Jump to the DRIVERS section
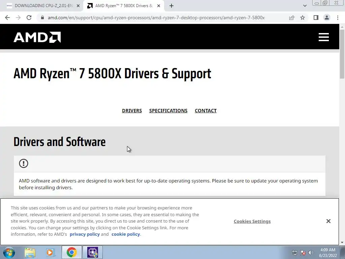Image resolution: width=345 pixels, height=259 pixels. click(132, 111)
